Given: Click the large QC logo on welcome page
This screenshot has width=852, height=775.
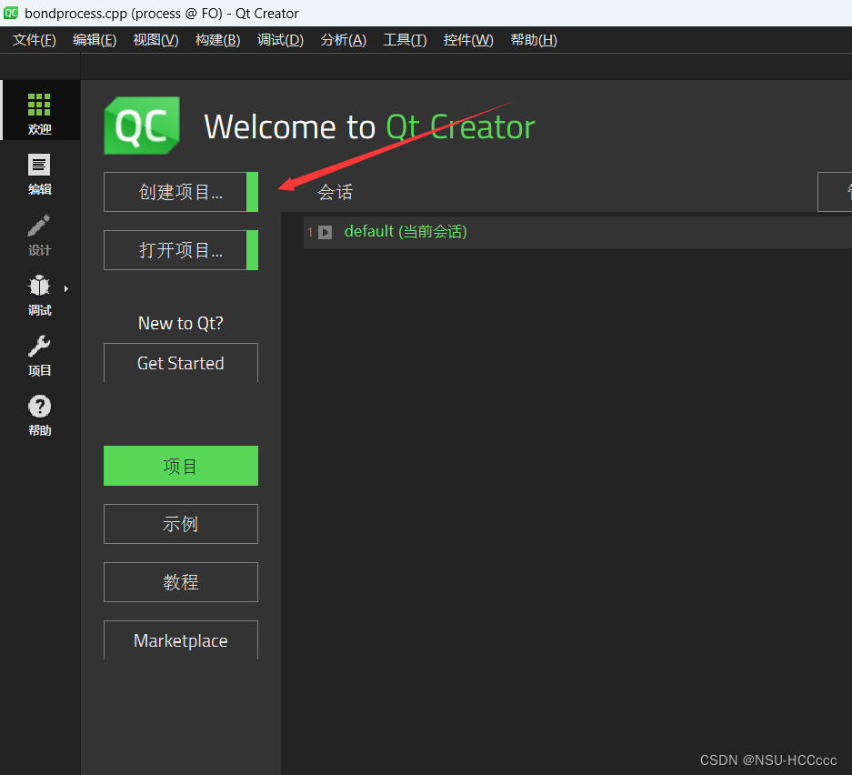Looking at the screenshot, I should pos(141,126).
